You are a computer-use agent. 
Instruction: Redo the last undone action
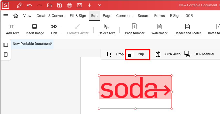click(x=39, y=5)
